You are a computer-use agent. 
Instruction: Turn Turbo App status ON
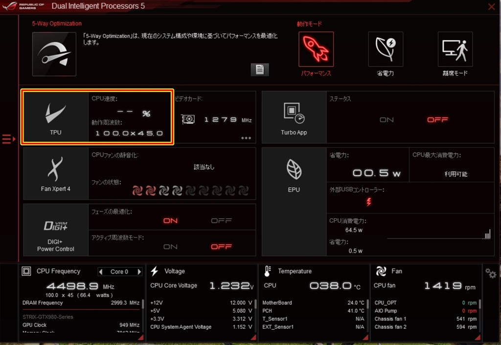point(387,120)
